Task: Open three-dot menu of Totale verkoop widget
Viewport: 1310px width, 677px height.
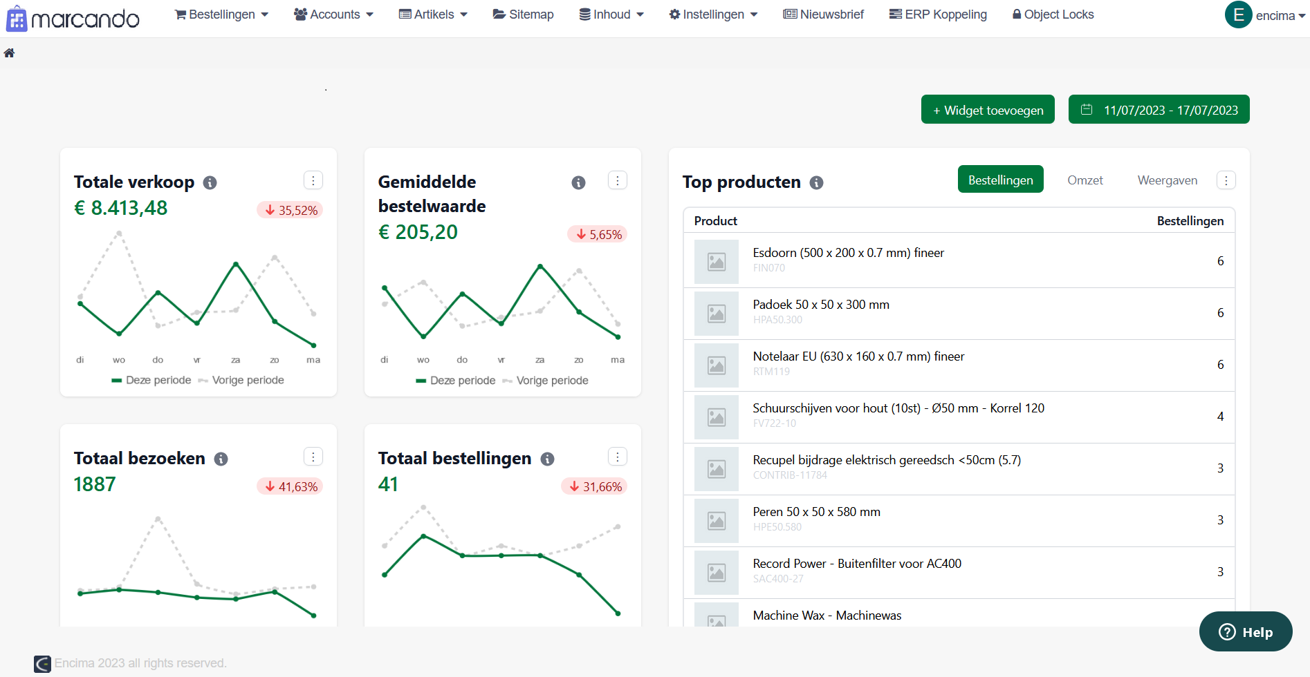Action: coord(313,180)
